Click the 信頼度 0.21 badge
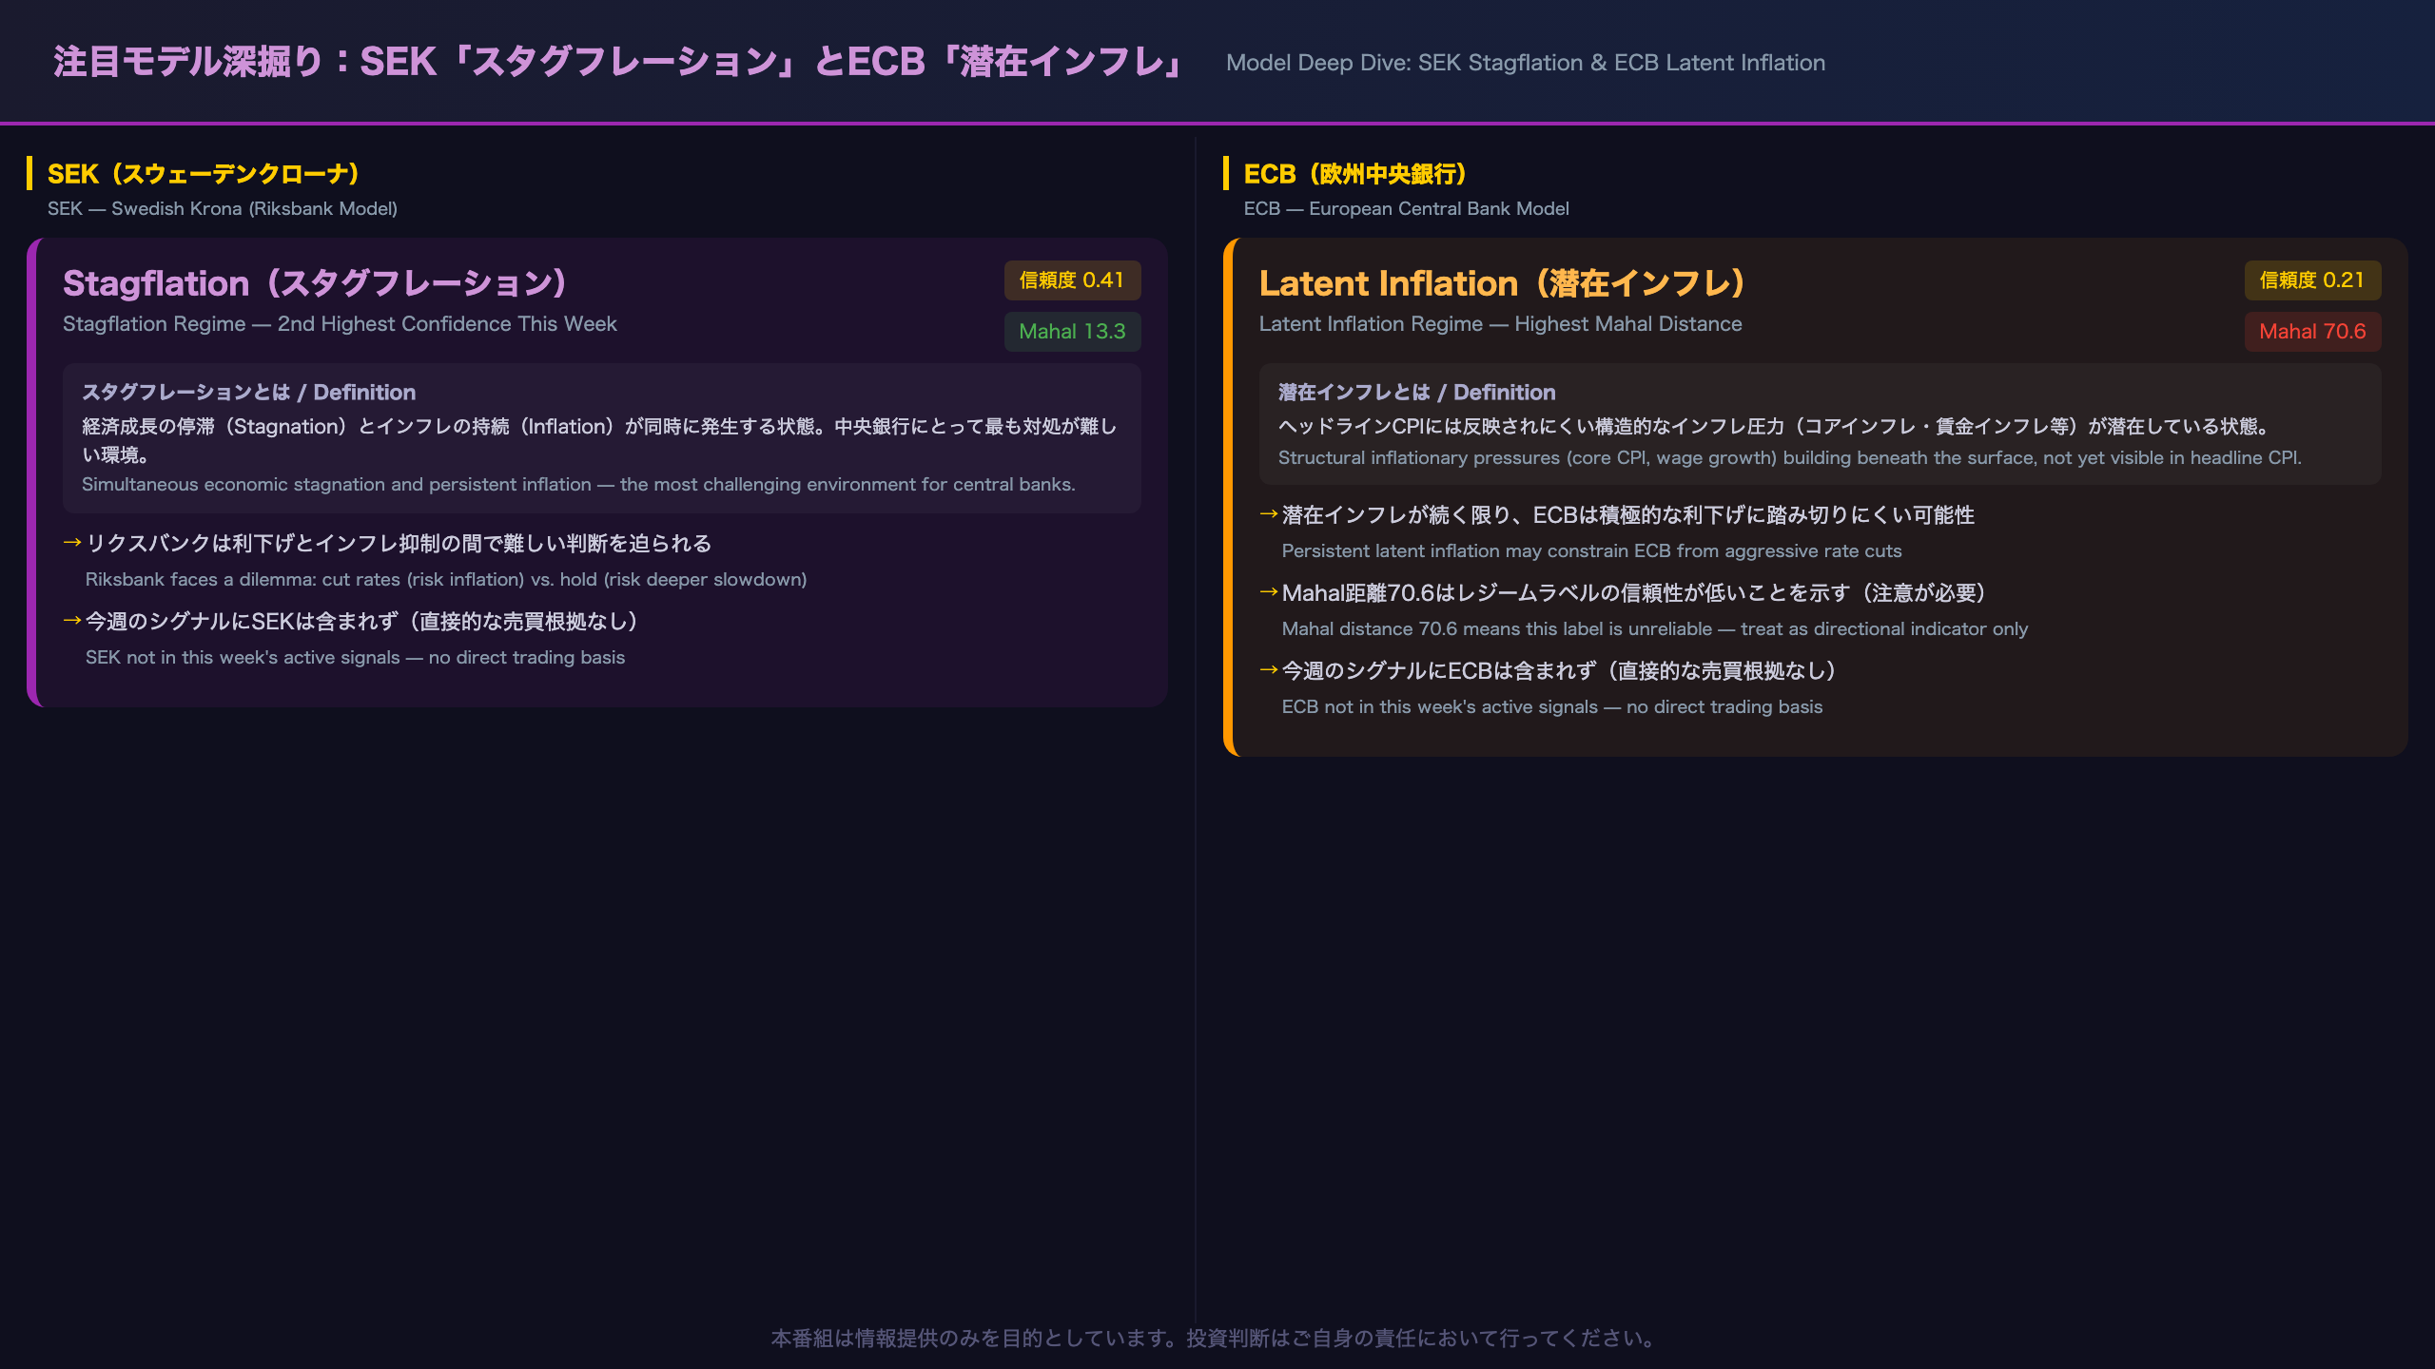 (x=2312, y=280)
